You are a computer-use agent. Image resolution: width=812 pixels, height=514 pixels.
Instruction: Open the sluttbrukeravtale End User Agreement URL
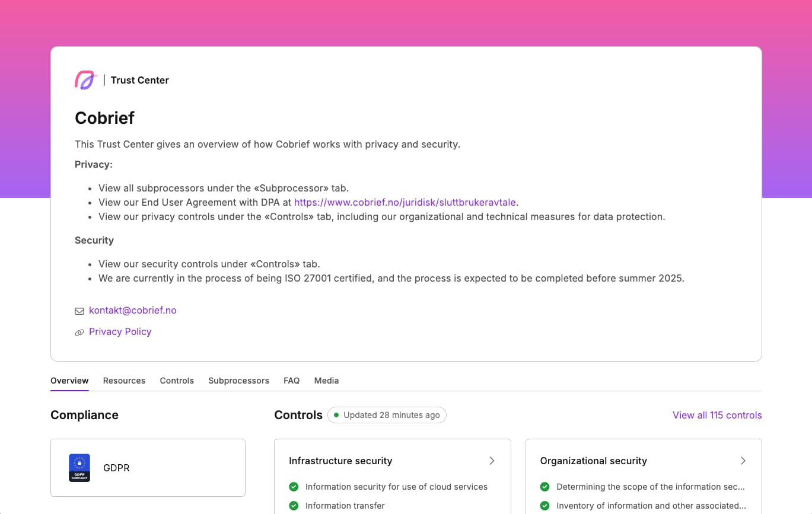click(405, 202)
